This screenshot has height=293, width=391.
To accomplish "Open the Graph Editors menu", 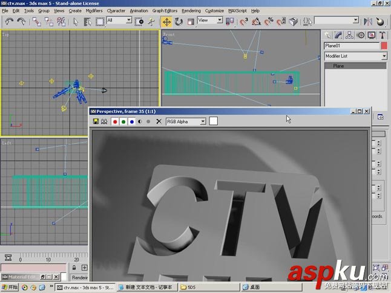I will click(x=165, y=11).
